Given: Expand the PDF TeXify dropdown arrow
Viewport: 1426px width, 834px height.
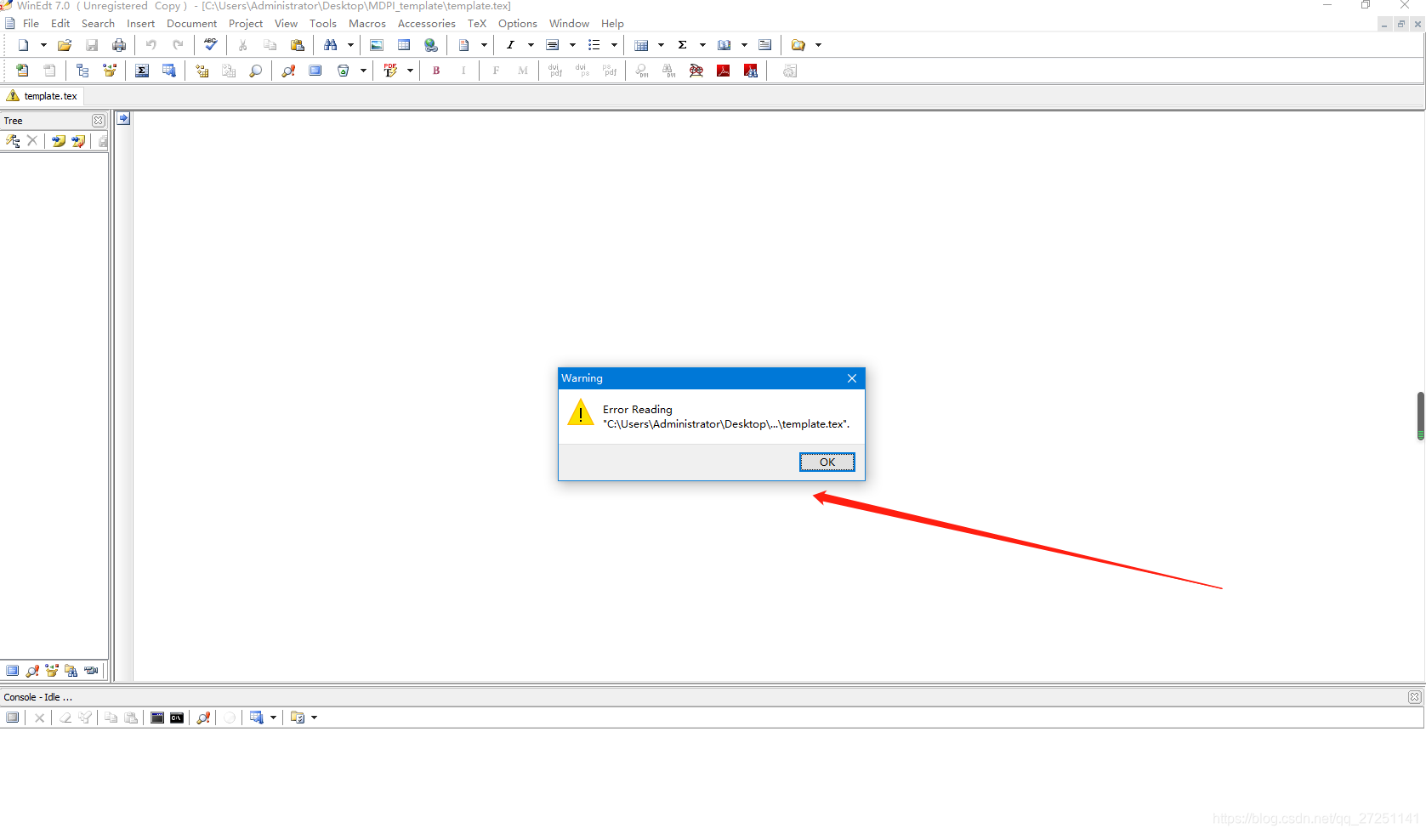Looking at the screenshot, I should tap(410, 71).
